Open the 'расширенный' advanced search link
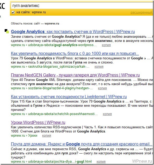The image size is (154, 165). (141, 12)
